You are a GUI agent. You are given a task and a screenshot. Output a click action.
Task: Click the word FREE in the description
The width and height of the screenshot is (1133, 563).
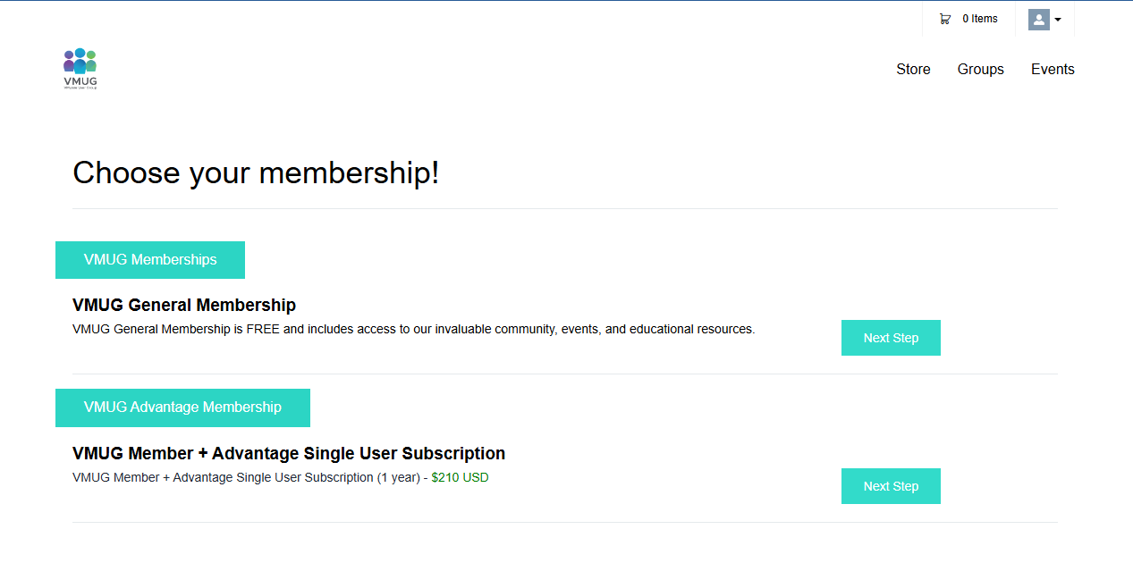coord(263,329)
